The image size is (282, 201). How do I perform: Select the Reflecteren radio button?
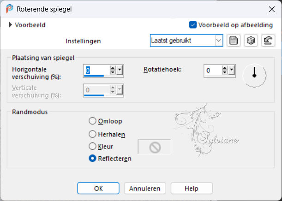(92, 158)
